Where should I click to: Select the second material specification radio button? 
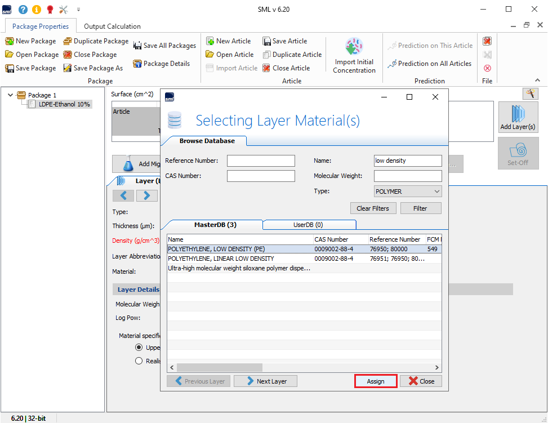coord(139,361)
